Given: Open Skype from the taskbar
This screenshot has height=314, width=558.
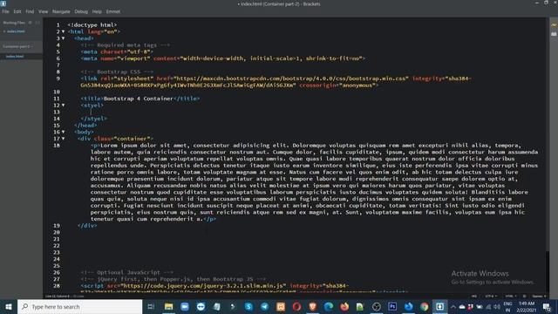Looking at the screenshot, I should (x=248, y=306).
